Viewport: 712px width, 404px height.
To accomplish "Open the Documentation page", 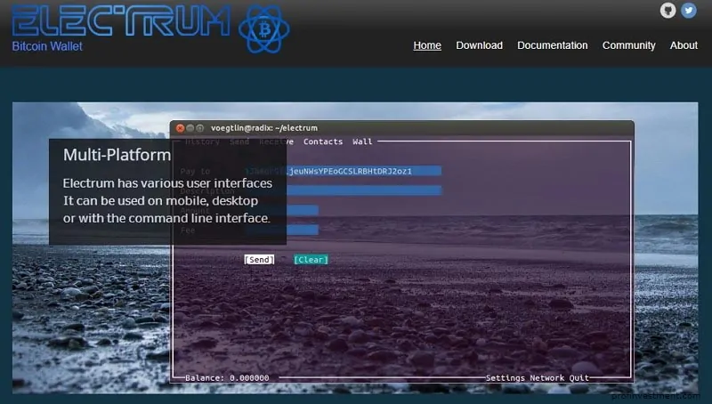I will click(x=552, y=45).
